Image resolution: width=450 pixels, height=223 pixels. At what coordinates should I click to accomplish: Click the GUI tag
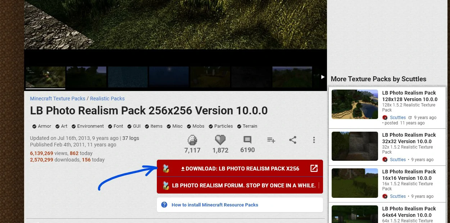point(134,126)
